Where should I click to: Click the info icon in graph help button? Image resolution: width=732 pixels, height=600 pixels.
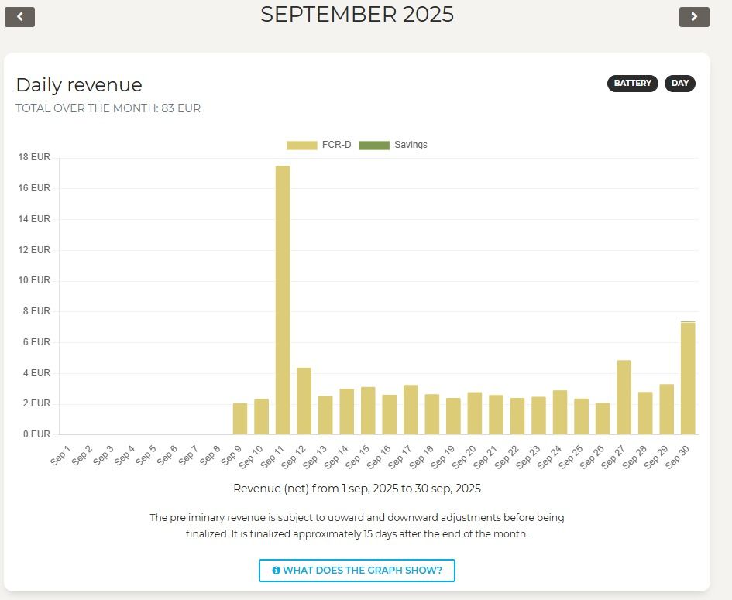(x=276, y=571)
